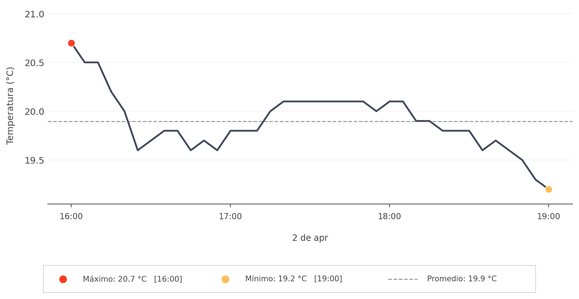
Task: Select the 'Promedio: 19.9 °C' legend label
Action: pos(462,279)
